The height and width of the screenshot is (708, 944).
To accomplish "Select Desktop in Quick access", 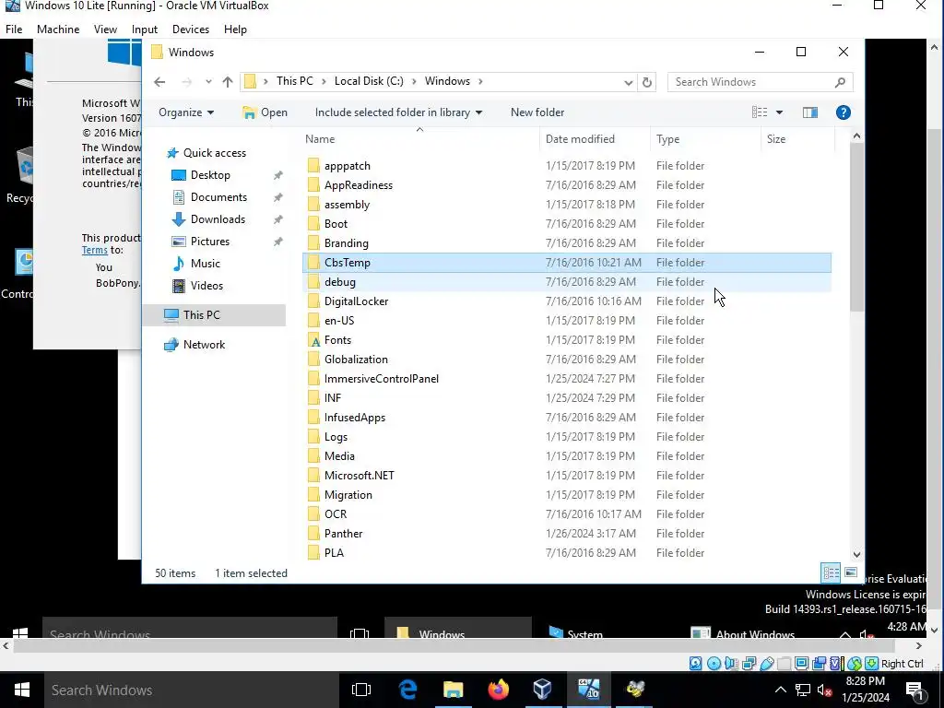I will [x=210, y=175].
